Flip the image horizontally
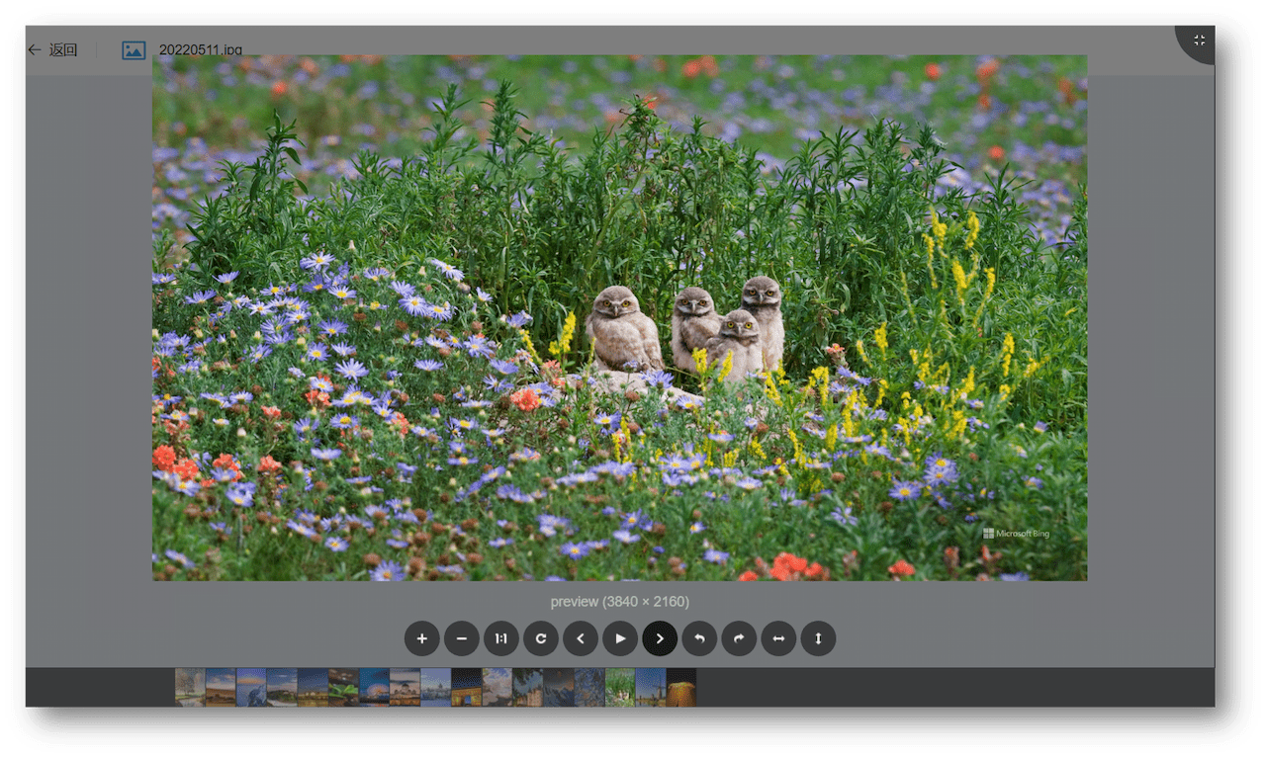Image resolution: width=1266 pixels, height=758 pixels. 778,638
